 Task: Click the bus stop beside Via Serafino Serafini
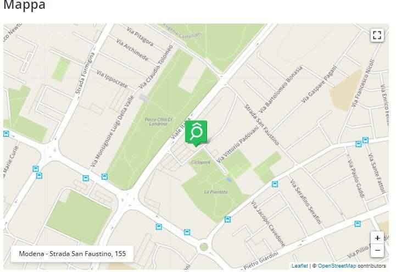coord(275,184)
